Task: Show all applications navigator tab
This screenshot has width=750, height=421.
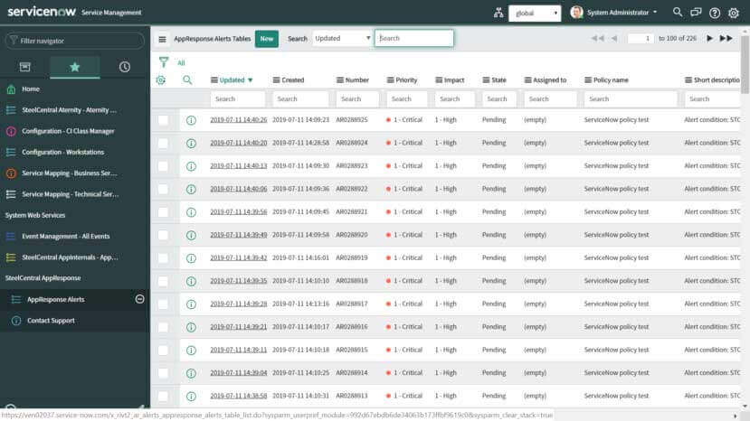Action: 24,67
